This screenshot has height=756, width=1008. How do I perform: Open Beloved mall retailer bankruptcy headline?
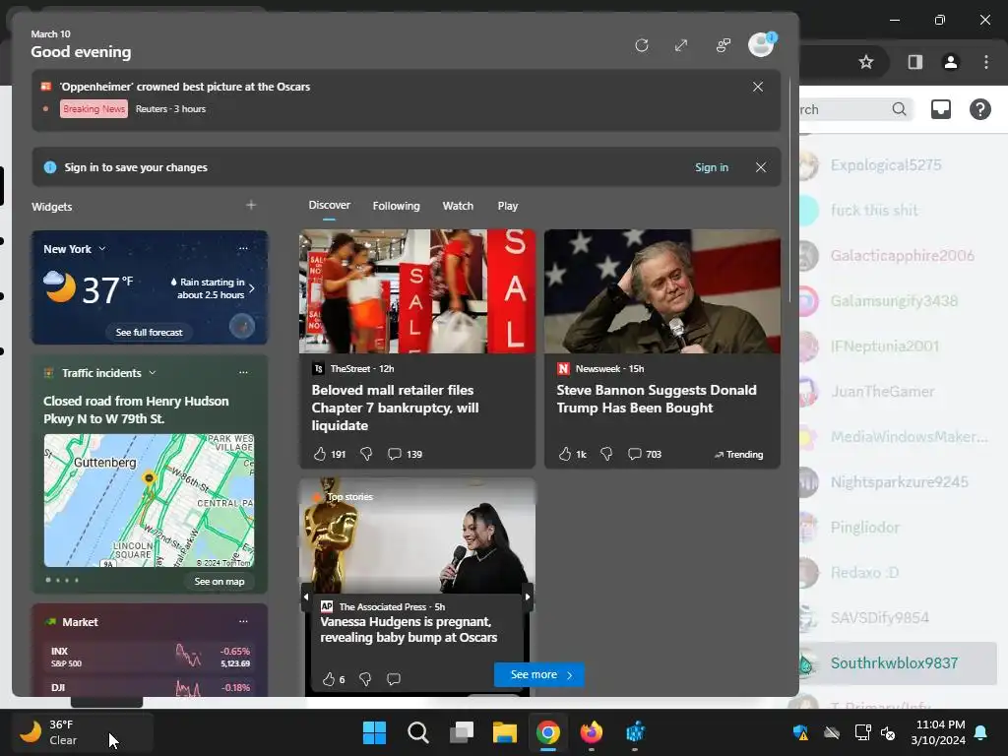(395, 408)
